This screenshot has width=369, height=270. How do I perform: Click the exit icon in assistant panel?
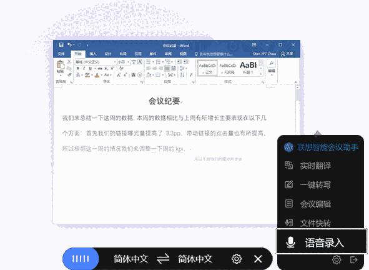(x=354, y=259)
